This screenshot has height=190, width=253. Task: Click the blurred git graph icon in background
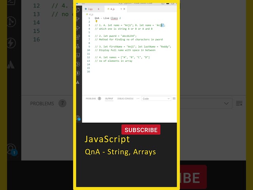coord(11,21)
